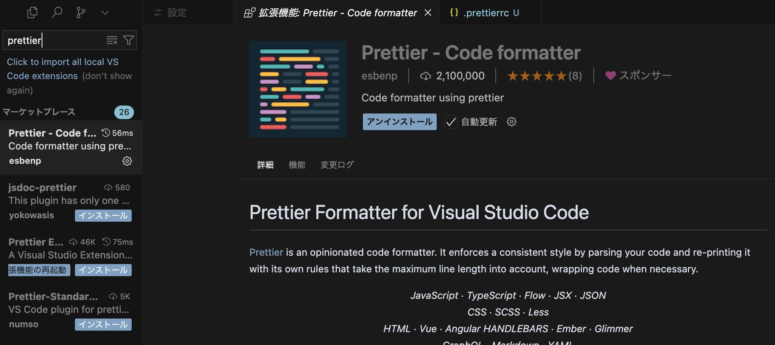
Task: Click 'JavaScript · TypeScript · Flow · JSX · JSON' line
Action: click(508, 295)
